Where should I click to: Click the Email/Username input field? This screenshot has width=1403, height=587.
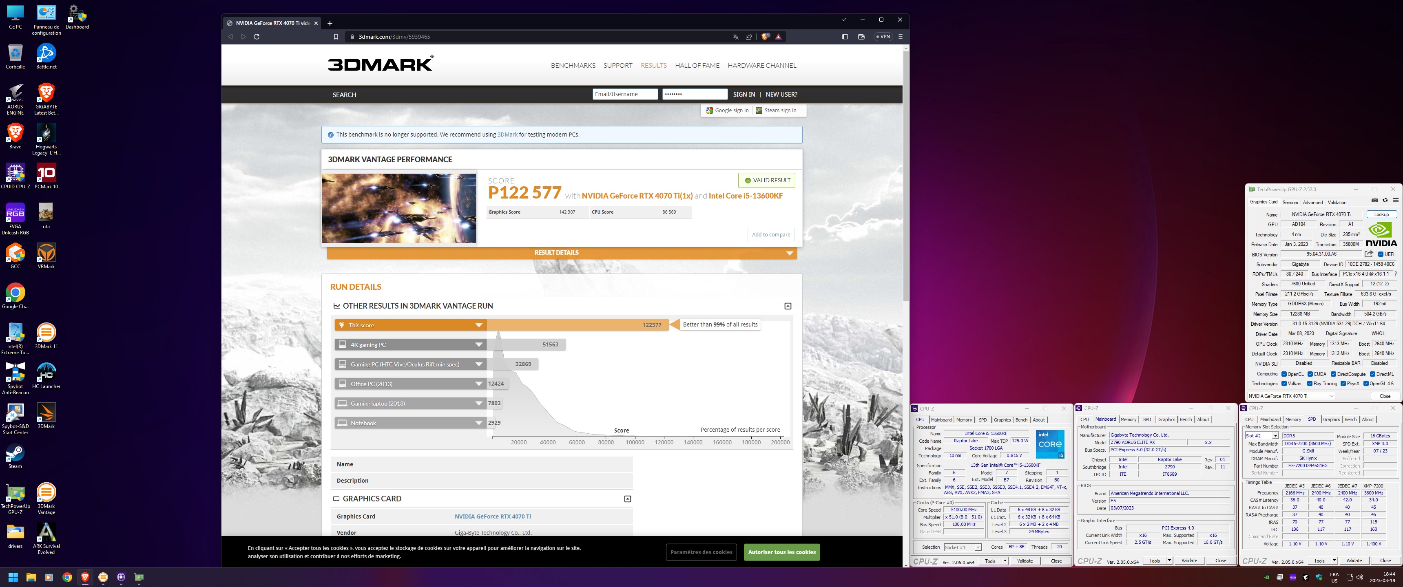coord(625,94)
